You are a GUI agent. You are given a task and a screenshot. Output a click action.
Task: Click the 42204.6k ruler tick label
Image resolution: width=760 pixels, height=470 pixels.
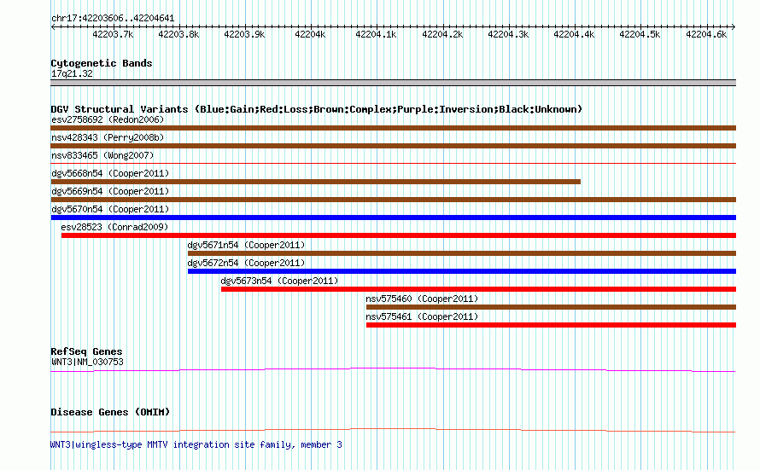tap(706, 34)
